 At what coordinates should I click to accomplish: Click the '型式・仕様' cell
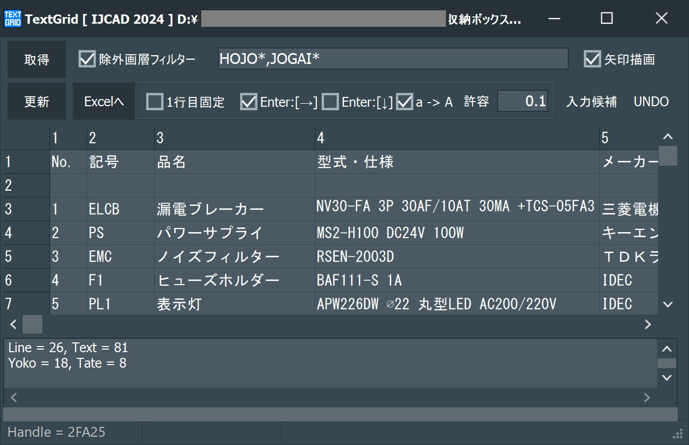(457, 162)
